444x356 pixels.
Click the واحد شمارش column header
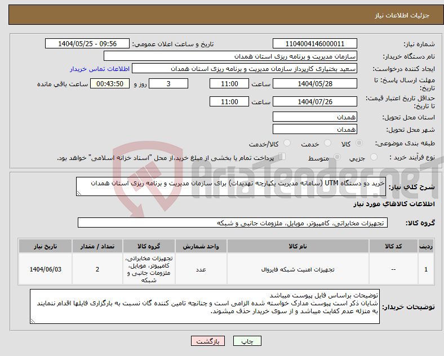(201, 246)
